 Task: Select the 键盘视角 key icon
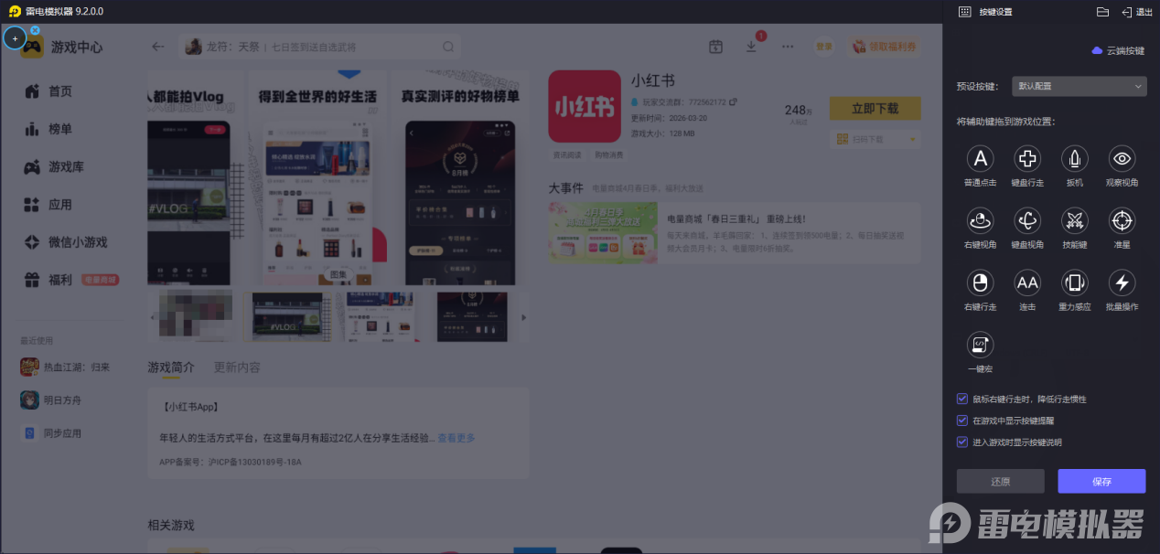click(1027, 220)
